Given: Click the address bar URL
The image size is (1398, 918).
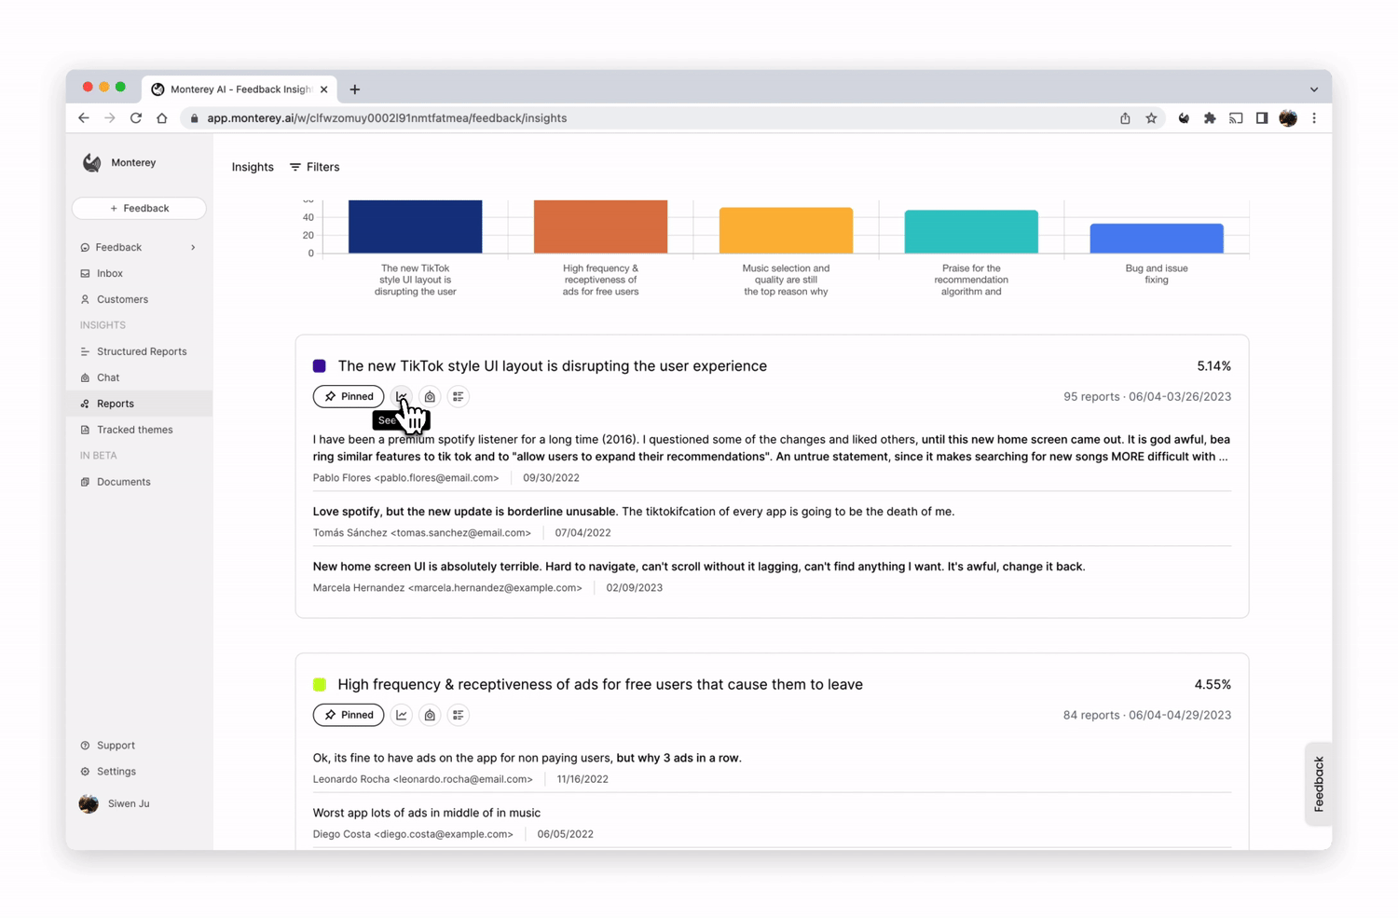Looking at the screenshot, I should pos(387,118).
